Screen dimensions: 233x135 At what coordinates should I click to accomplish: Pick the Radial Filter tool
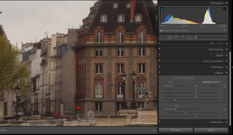(189, 37)
